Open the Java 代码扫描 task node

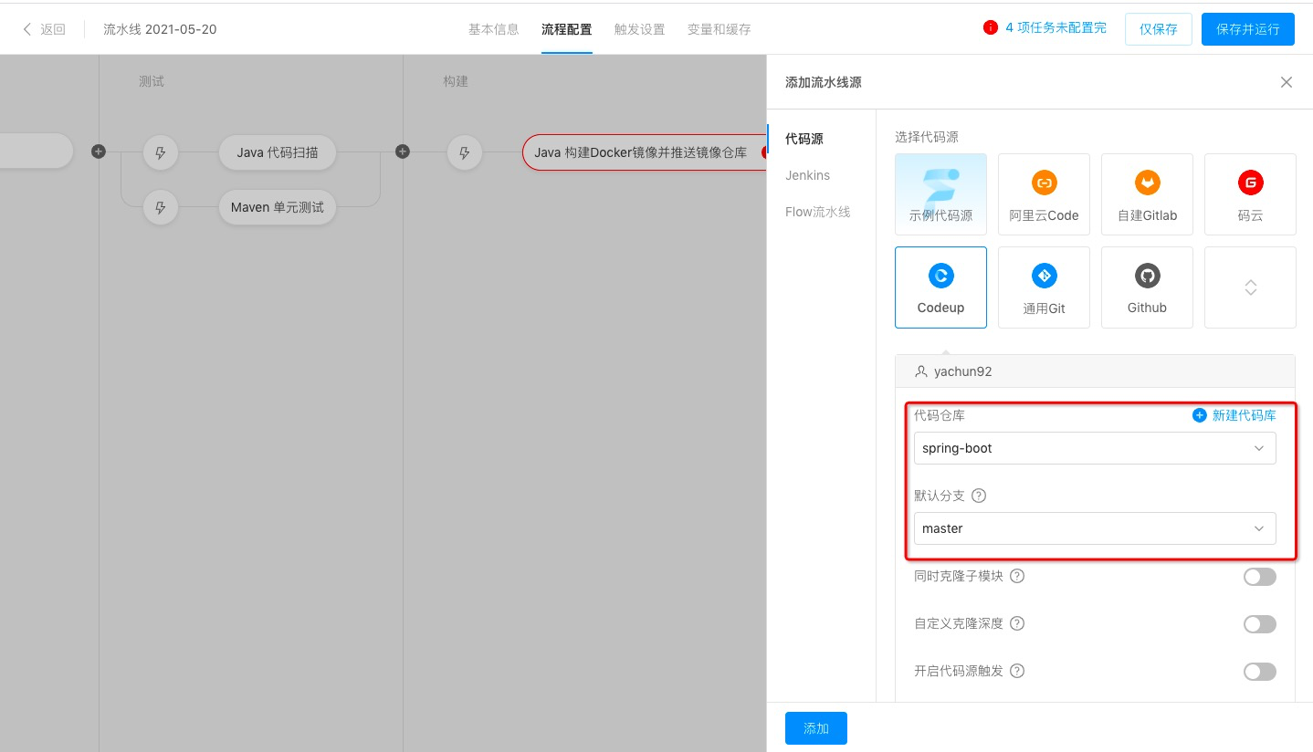(278, 152)
